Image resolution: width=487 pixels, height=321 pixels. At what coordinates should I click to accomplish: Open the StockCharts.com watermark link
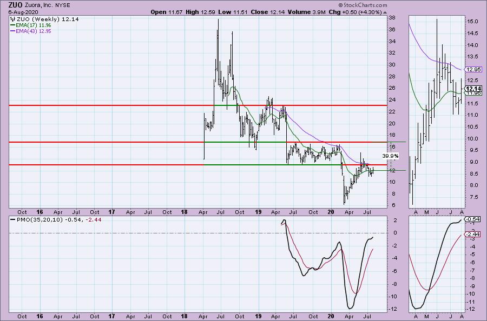[363, 5]
